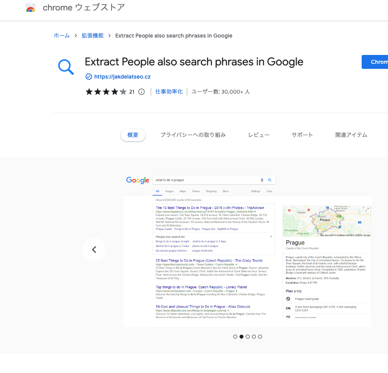This screenshot has height=373, width=388.
Task: Click the fullscreen expand icon on the Prague map
Action: pos(367,209)
